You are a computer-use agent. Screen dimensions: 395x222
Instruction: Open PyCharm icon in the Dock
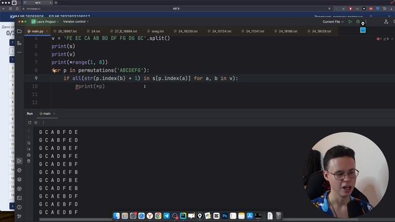pyautogui.click(x=183, y=216)
